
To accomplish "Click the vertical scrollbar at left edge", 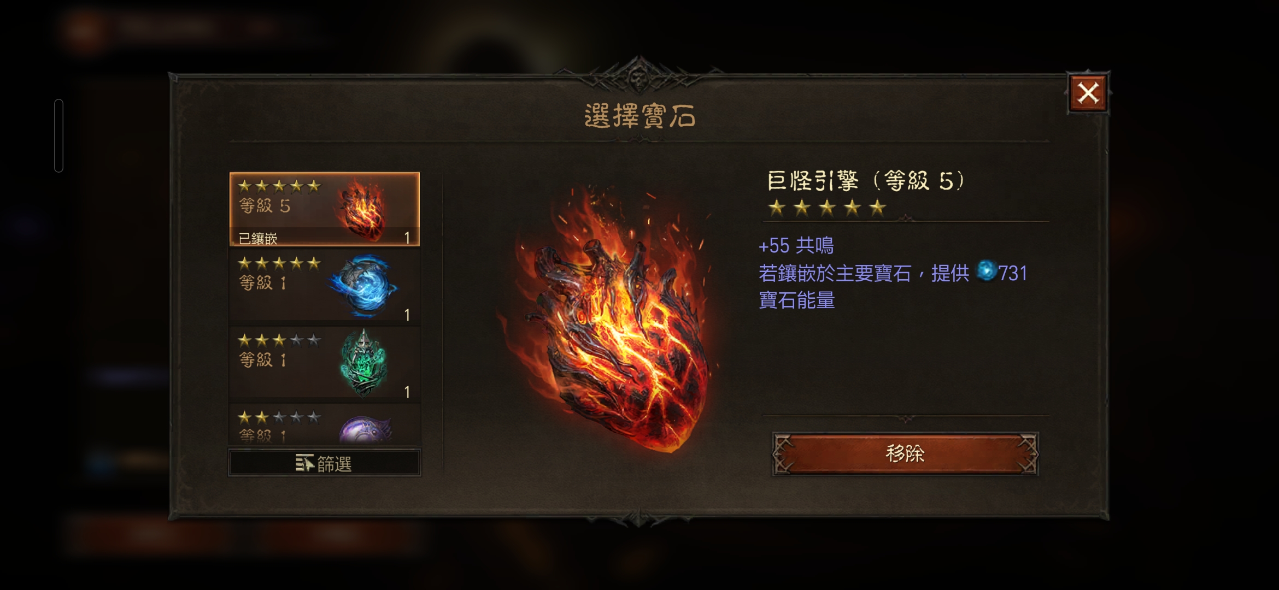I will 59,135.
